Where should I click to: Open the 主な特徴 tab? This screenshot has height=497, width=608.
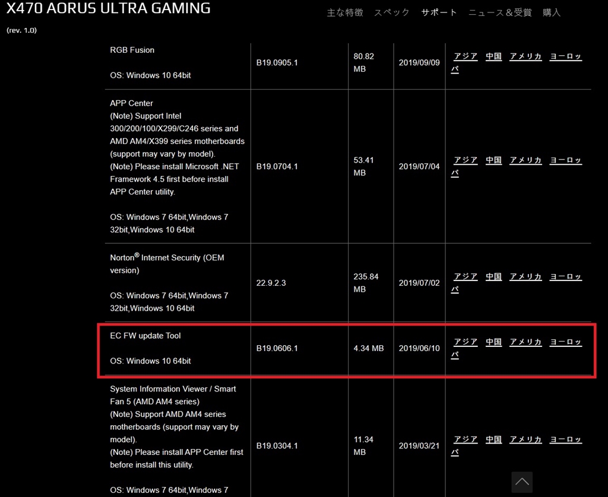[345, 13]
